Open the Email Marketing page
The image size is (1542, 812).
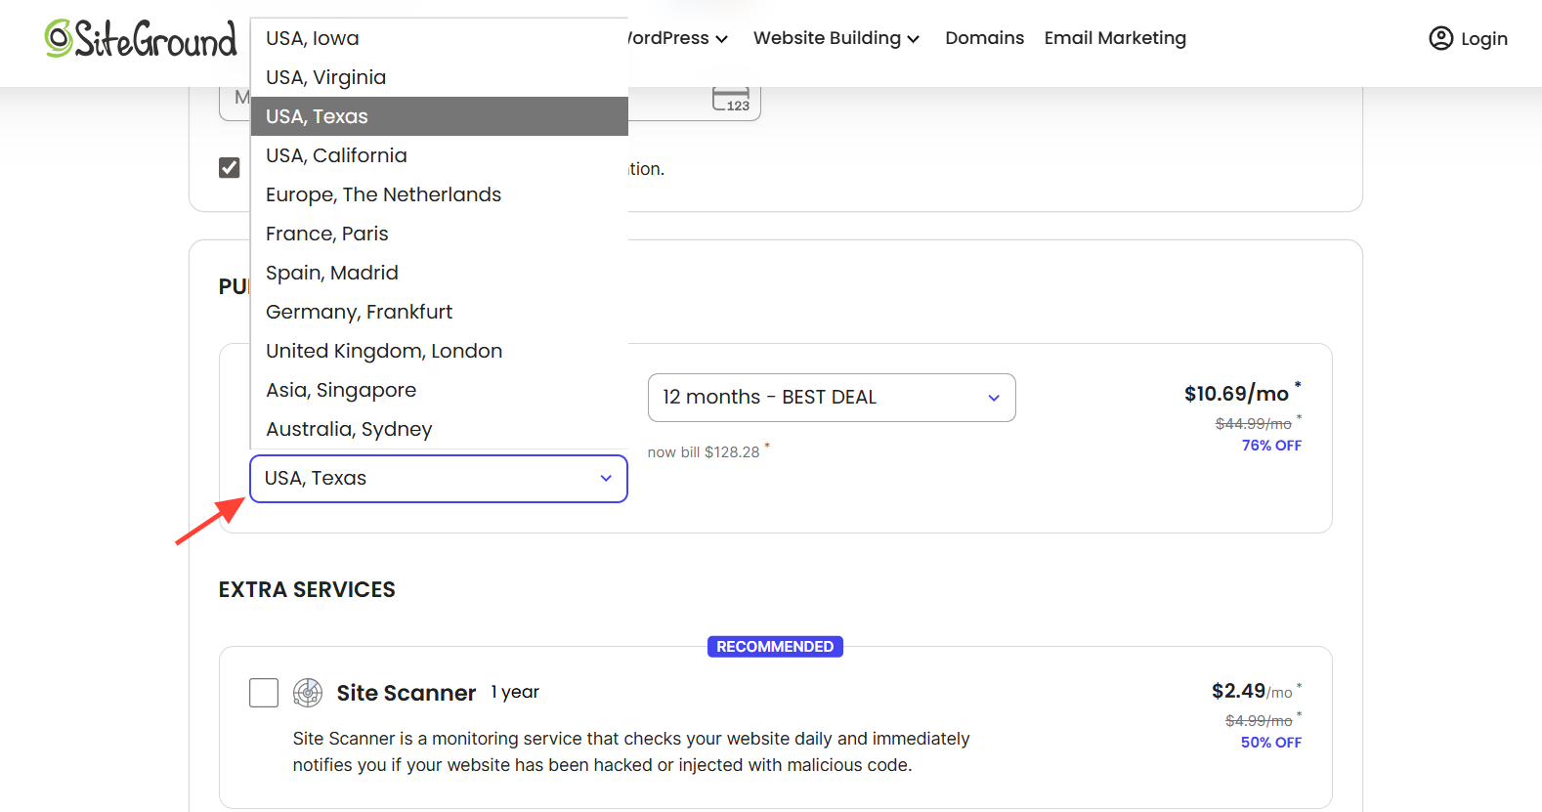[x=1115, y=38]
